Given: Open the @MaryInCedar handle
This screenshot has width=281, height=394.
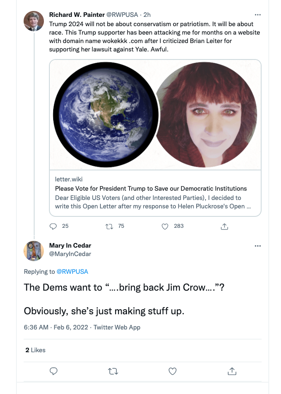Looking at the screenshot, I should point(70,254).
